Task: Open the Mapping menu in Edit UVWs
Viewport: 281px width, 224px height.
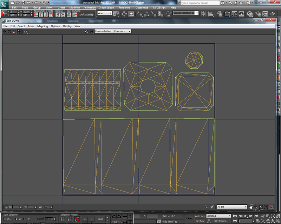Action: [42, 26]
